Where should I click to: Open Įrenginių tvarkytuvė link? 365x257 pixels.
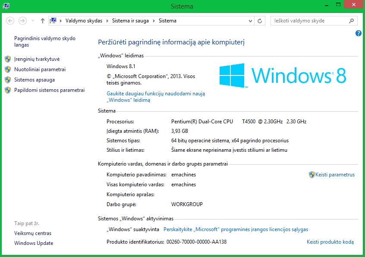(37, 59)
